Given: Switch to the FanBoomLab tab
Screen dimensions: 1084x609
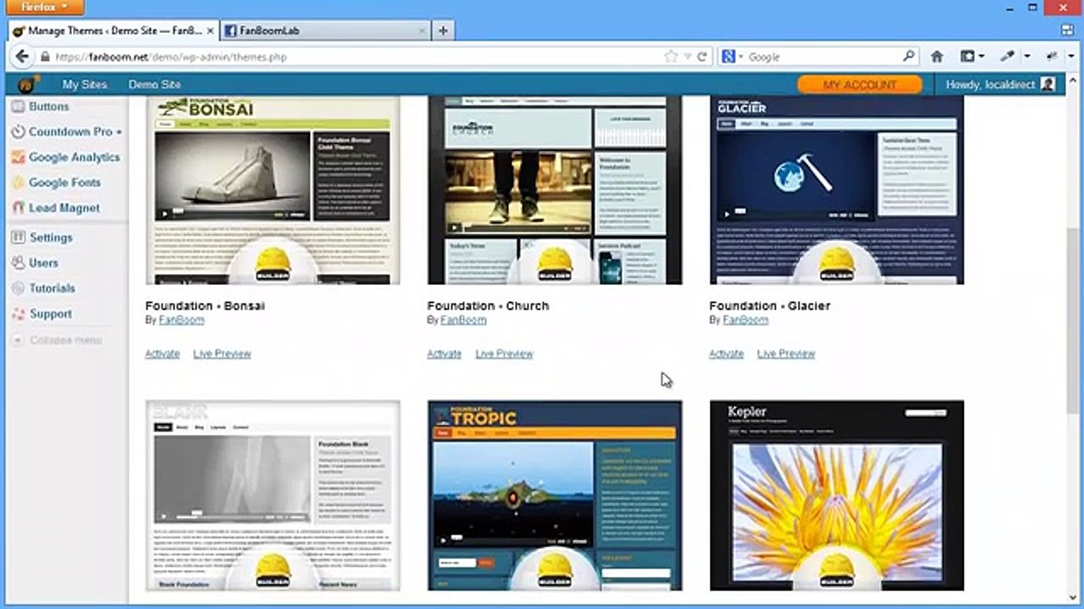Looking at the screenshot, I should (326, 30).
